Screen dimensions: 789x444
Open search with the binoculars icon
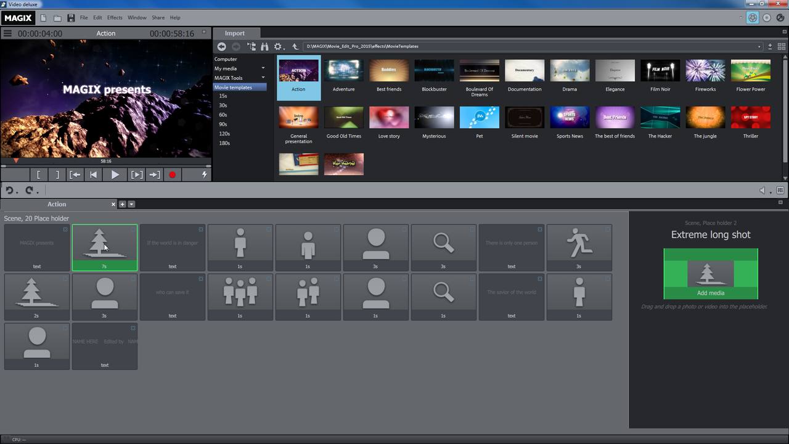pyautogui.click(x=264, y=46)
